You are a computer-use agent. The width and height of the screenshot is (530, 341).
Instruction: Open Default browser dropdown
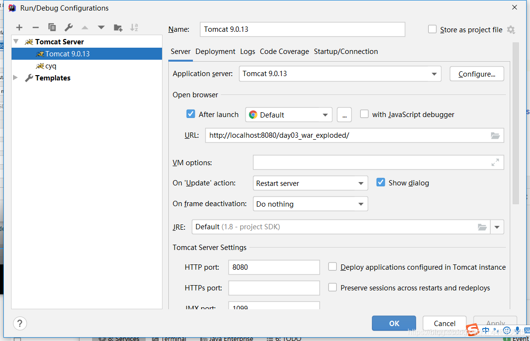(x=289, y=115)
